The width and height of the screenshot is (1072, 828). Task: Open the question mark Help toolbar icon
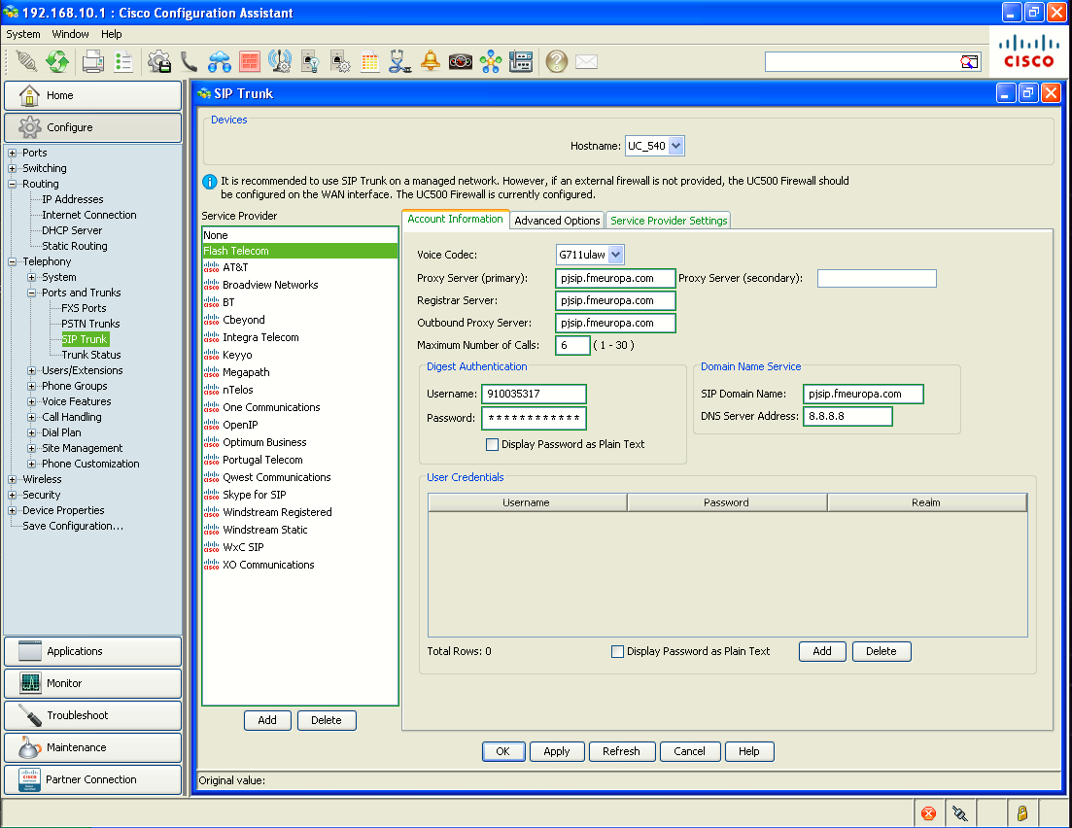point(557,61)
